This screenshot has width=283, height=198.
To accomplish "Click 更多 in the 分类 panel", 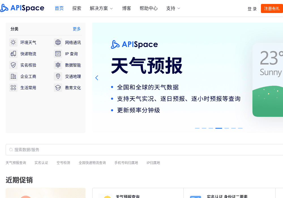I will [77, 29].
